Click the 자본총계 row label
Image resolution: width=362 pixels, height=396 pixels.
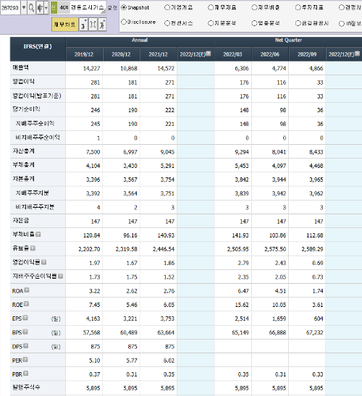23,179
